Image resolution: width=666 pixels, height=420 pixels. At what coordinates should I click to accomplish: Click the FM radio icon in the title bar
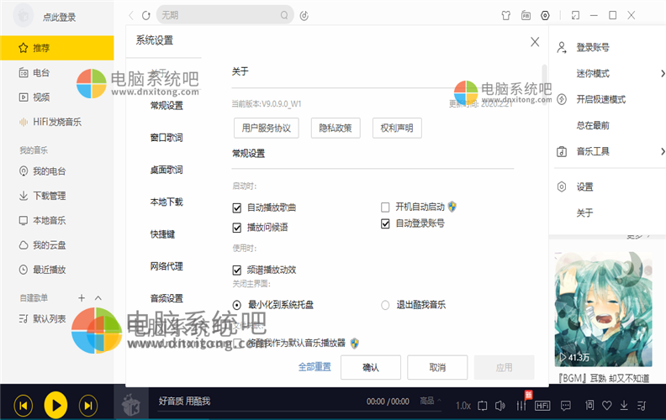coord(526,16)
